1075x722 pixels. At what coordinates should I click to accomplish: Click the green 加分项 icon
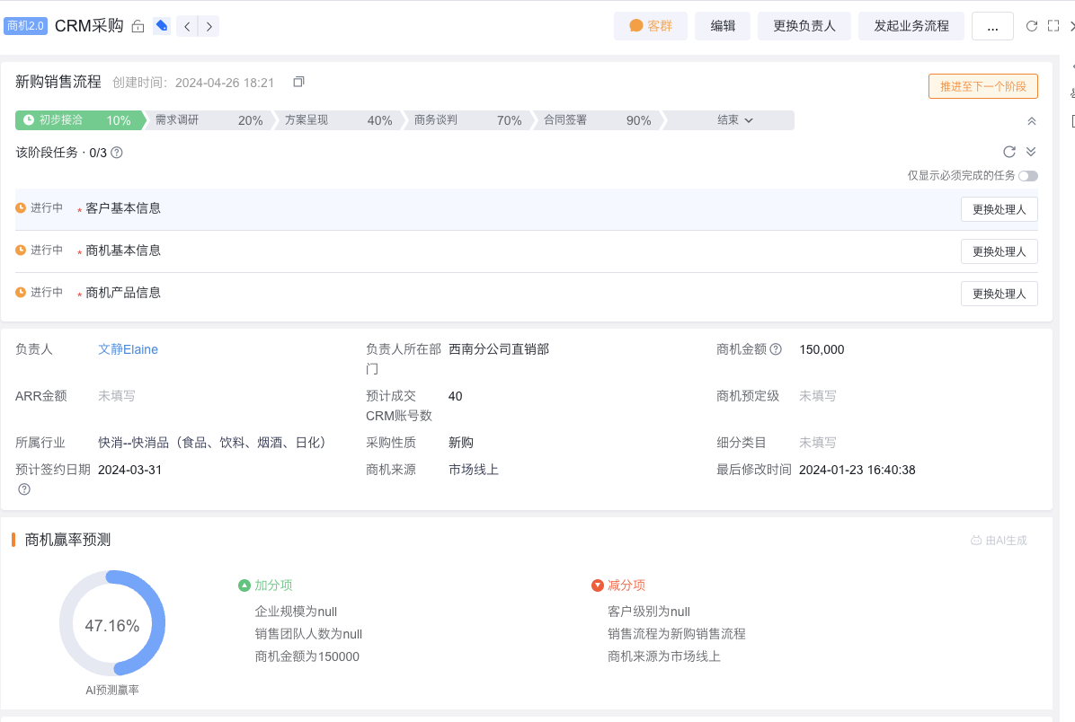click(x=244, y=585)
